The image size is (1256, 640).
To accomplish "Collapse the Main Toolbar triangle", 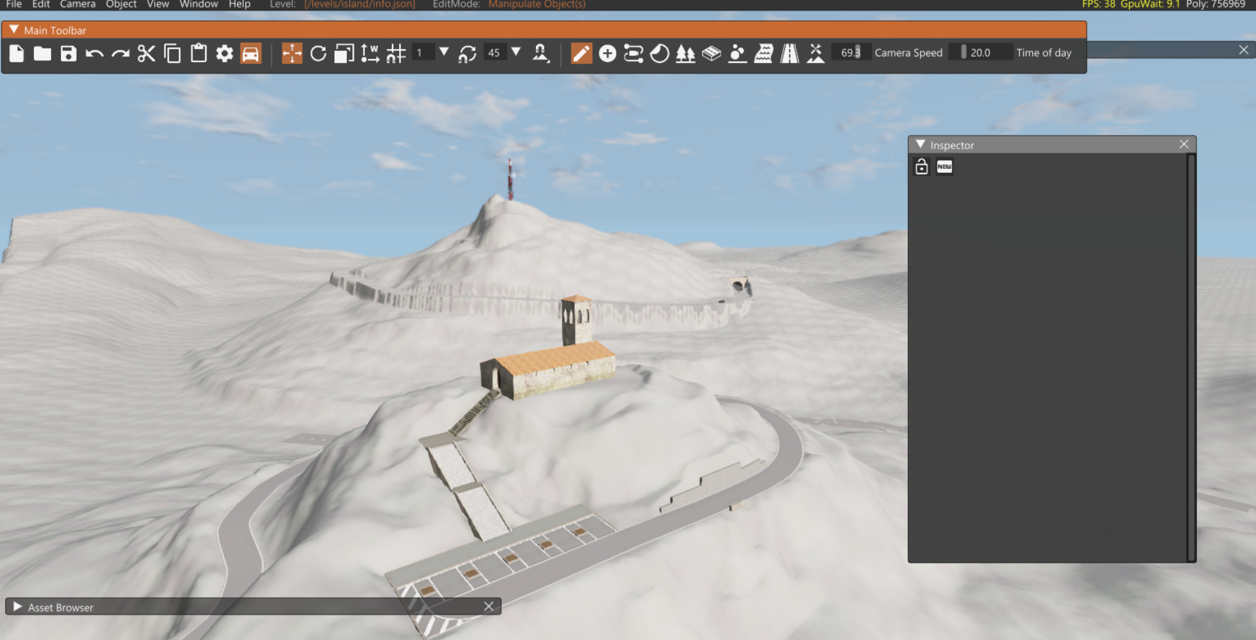I will coord(14,29).
